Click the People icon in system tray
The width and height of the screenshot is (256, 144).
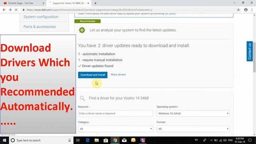204,140
